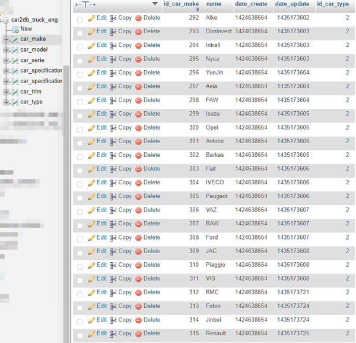Check the checkbox for Piaggio row
Viewport: 356px width, 343px height.
pyautogui.click(x=80, y=266)
